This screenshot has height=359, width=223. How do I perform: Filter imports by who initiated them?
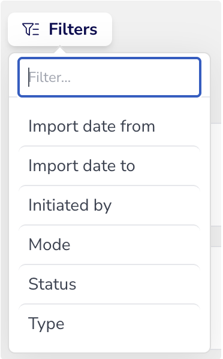[x=110, y=205]
